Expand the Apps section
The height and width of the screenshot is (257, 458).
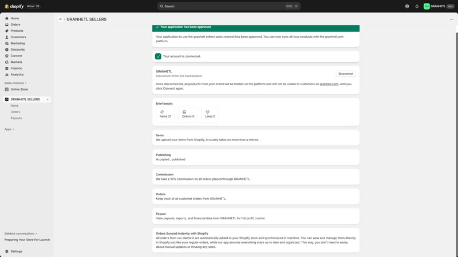coord(9,129)
